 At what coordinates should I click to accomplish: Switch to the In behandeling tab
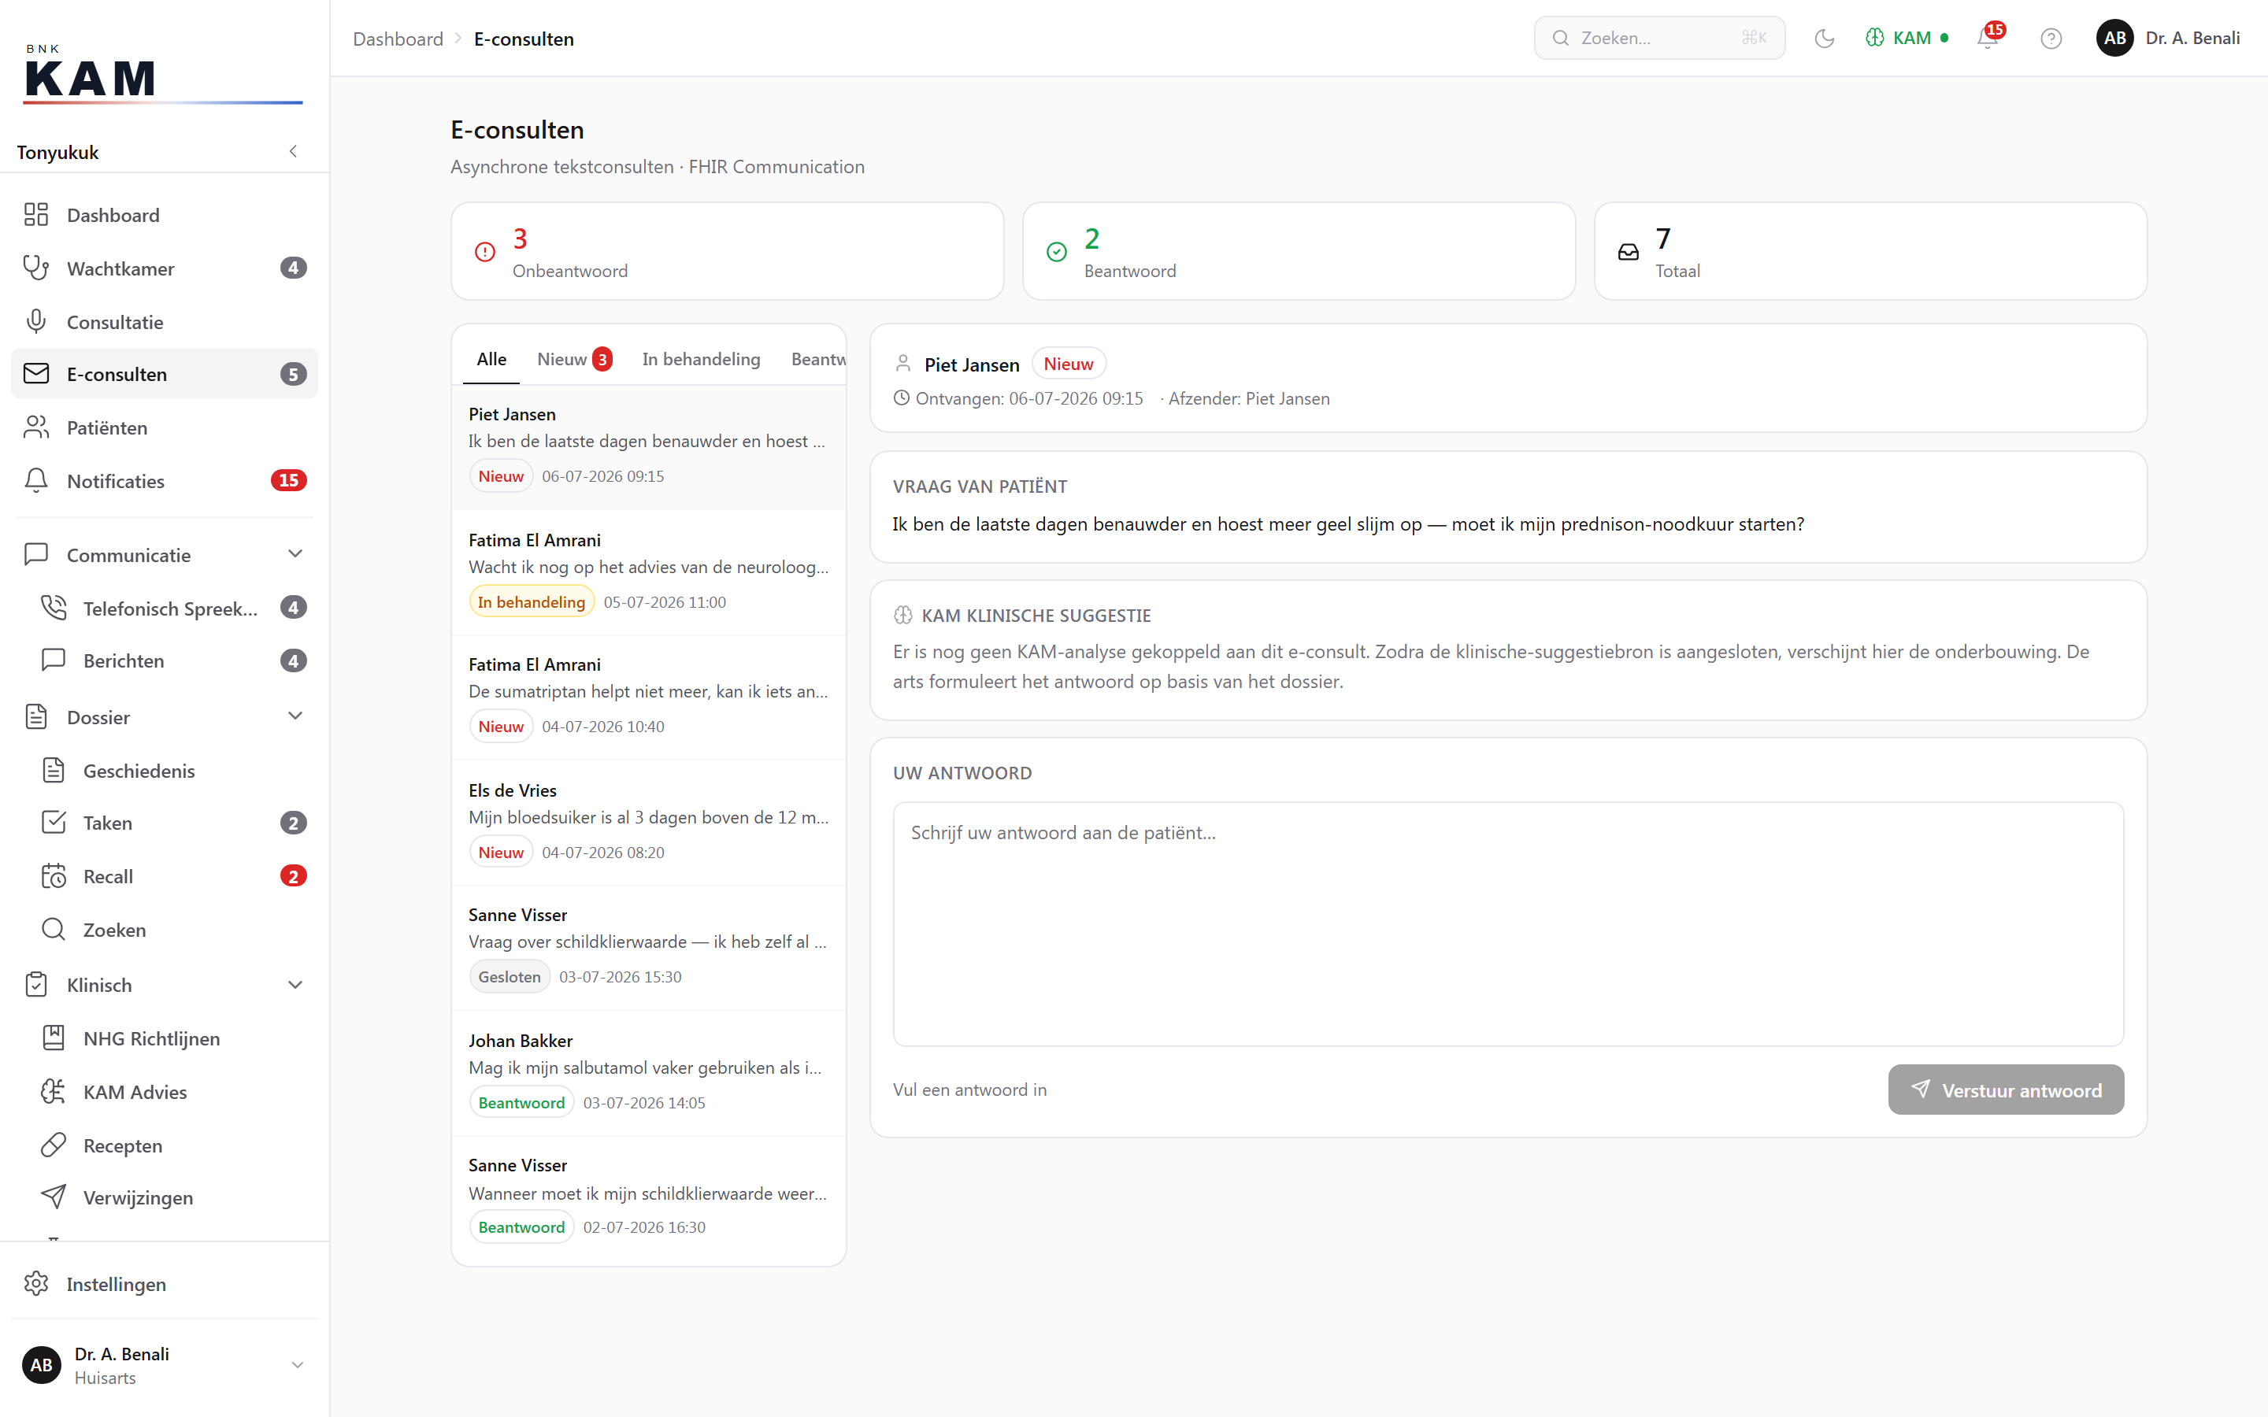click(x=701, y=359)
